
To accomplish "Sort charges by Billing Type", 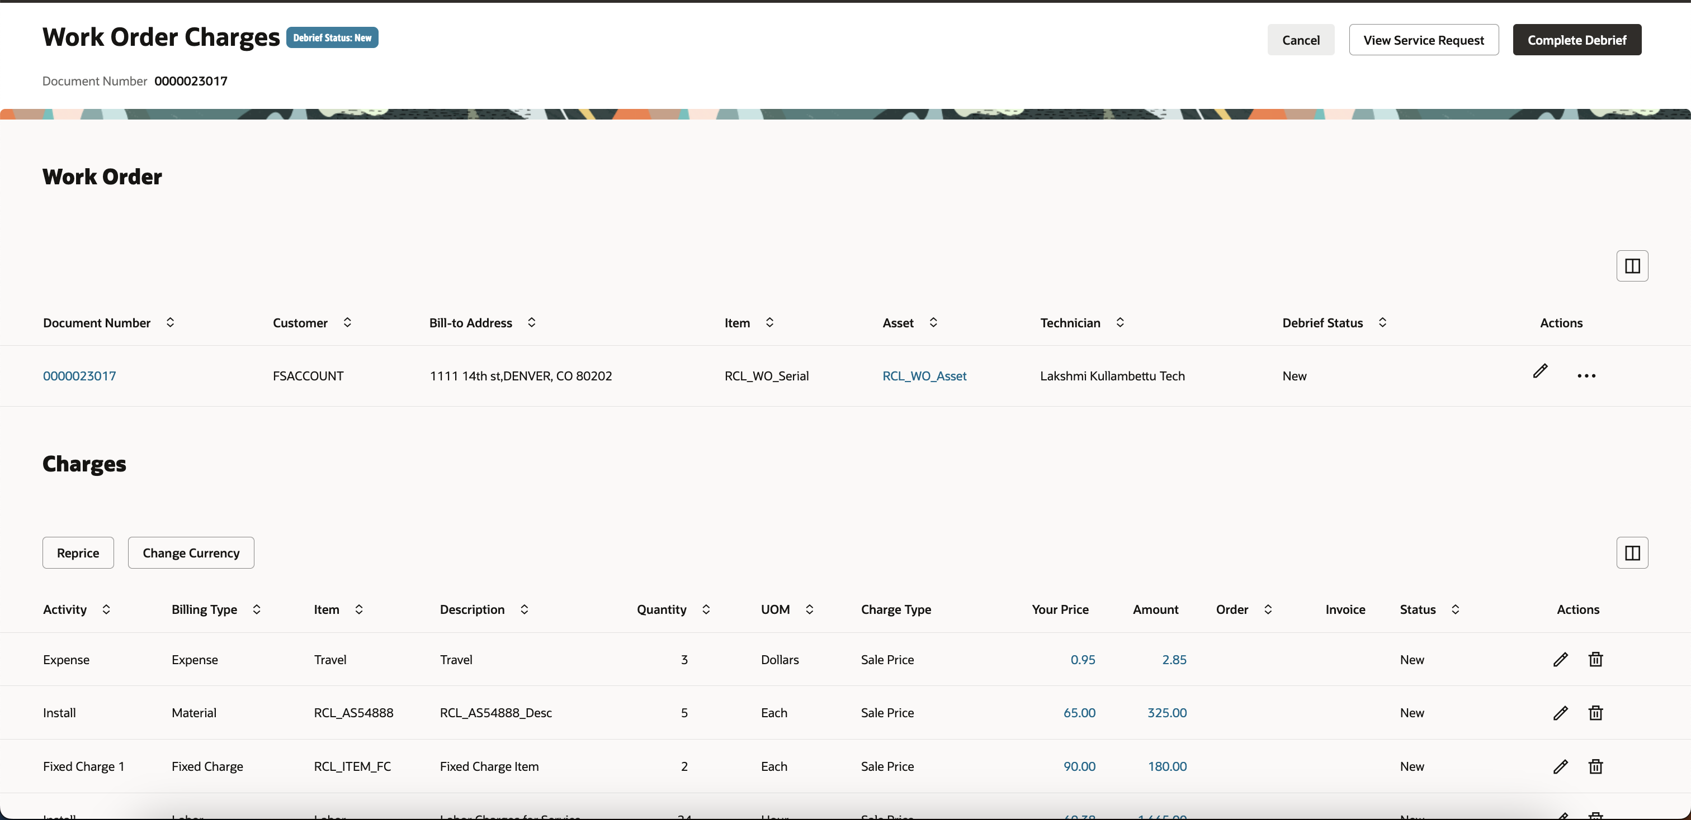I will pos(257,609).
